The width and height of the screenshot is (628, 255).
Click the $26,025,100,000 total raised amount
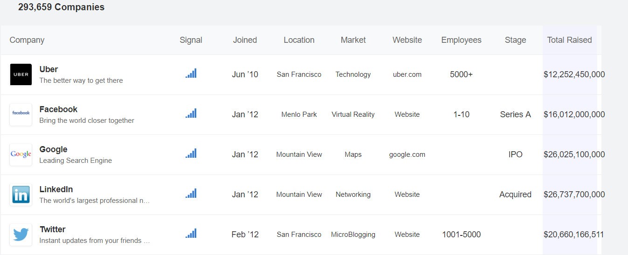[574, 154]
